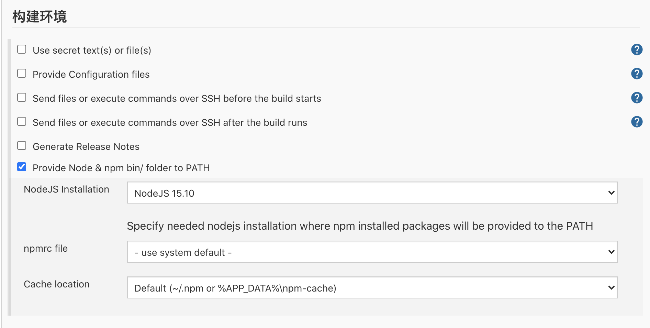
Task: Click the npmrc file field label
Action: [46, 249]
